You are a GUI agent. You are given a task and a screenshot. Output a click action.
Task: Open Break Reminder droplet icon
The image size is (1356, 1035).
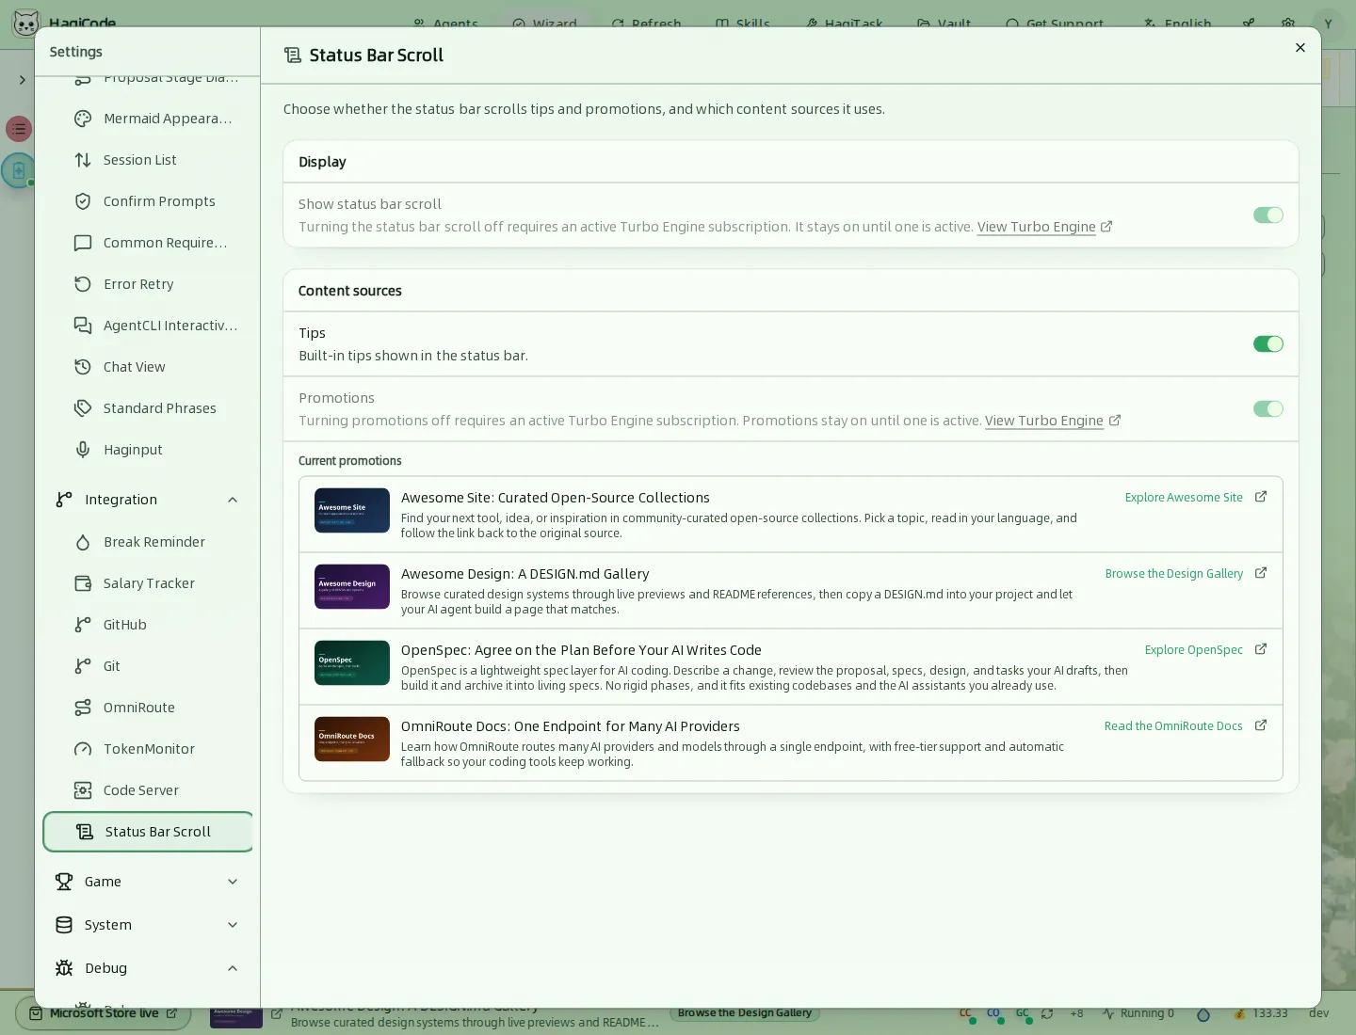click(x=83, y=542)
